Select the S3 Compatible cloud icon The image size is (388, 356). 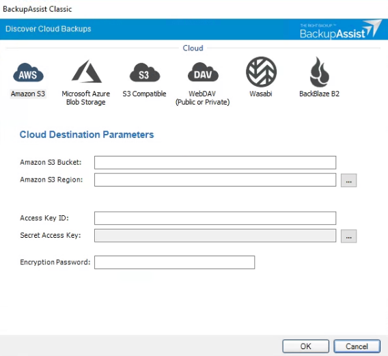click(145, 72)
